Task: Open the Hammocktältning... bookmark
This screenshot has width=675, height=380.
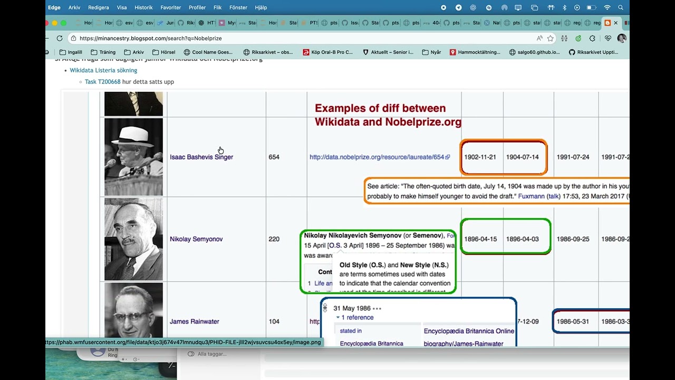Action: pos(475,52)
